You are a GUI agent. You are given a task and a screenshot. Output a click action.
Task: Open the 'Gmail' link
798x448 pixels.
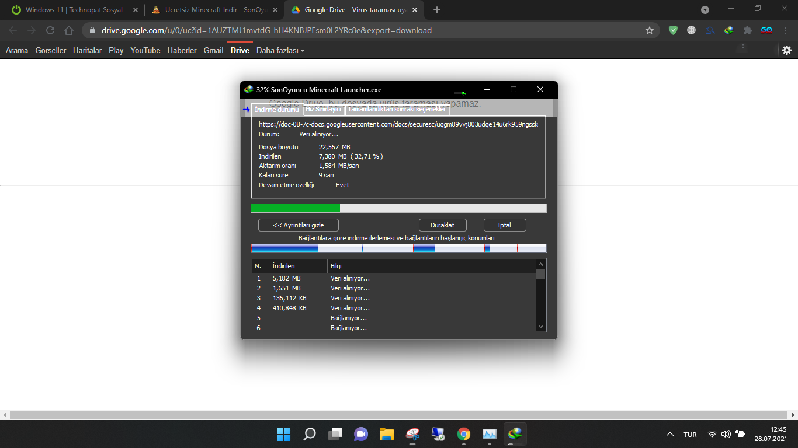tap(214, 50)
